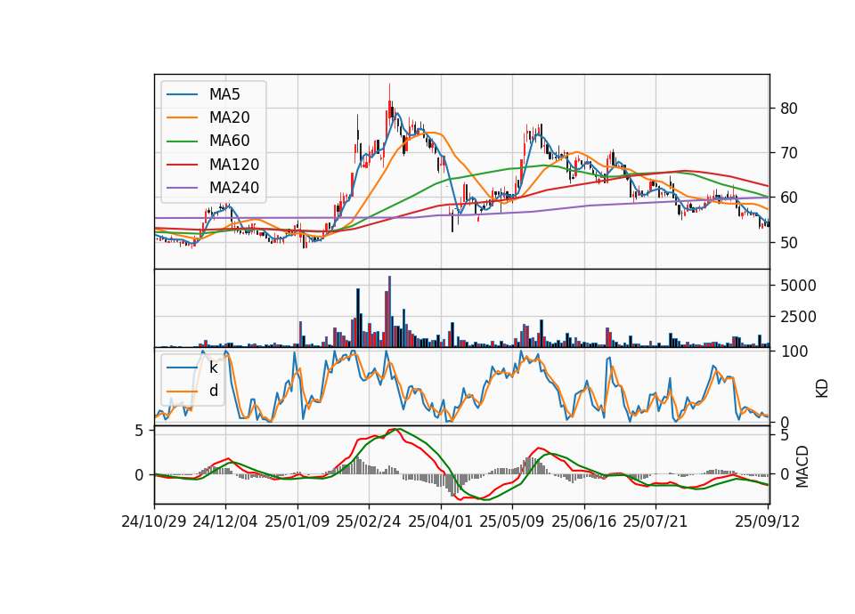Click the 25/07/21 date axis label

(655, 522)
